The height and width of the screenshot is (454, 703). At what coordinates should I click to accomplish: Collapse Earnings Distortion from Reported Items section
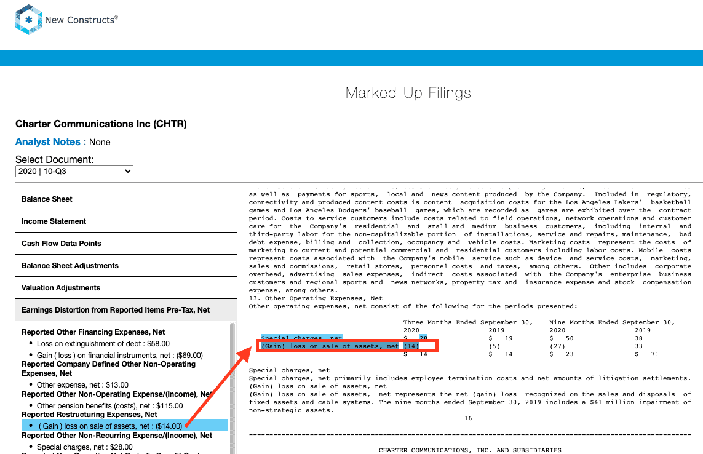tap(126, 310)
